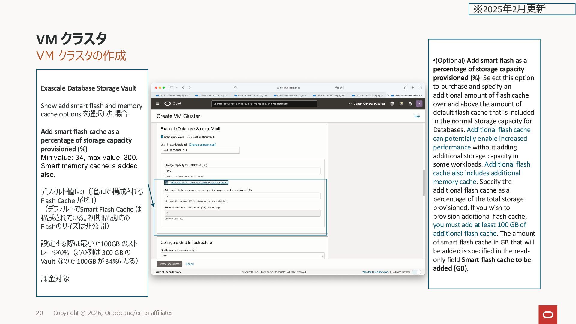Viewport: 576px width, 324px height.
Task: Select the Create new vault radio button
Action: pos(162,137)
